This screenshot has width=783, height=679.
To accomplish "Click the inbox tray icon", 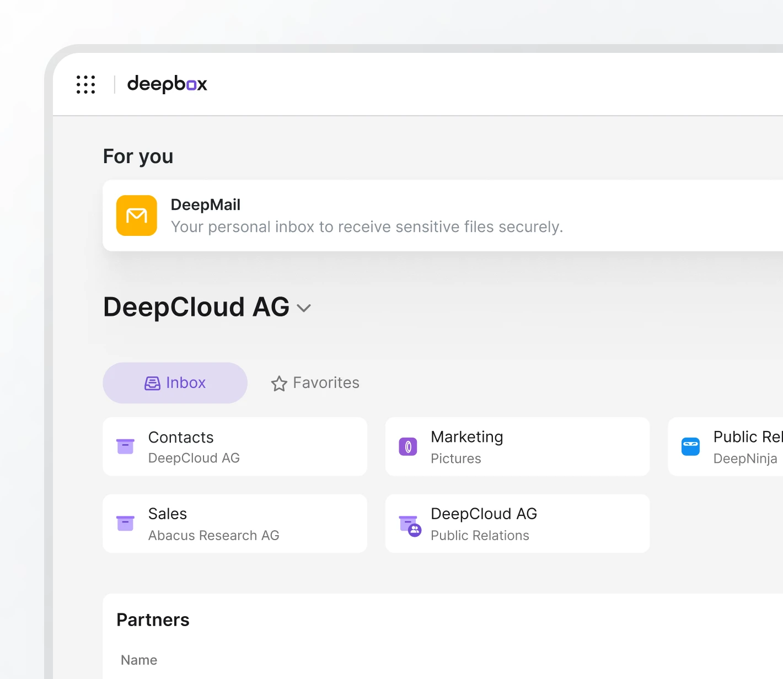I will pos(152,383).
